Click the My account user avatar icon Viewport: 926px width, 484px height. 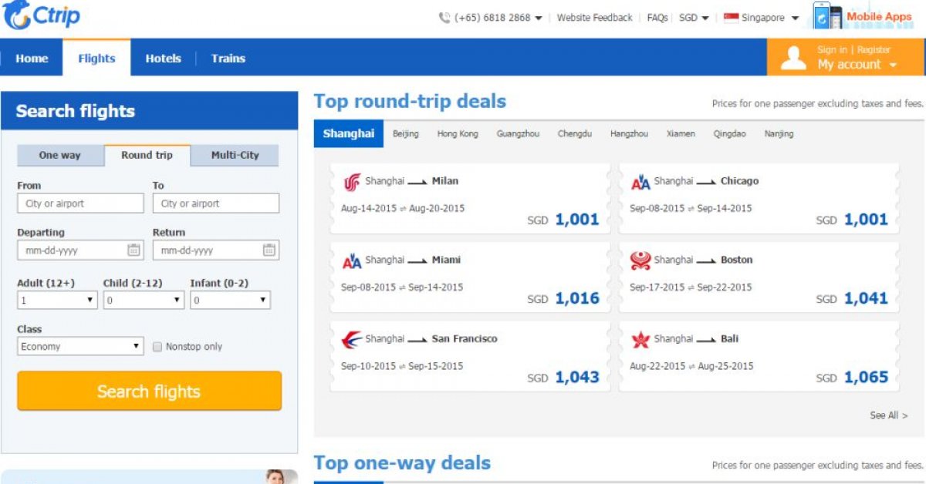[793, 58]
